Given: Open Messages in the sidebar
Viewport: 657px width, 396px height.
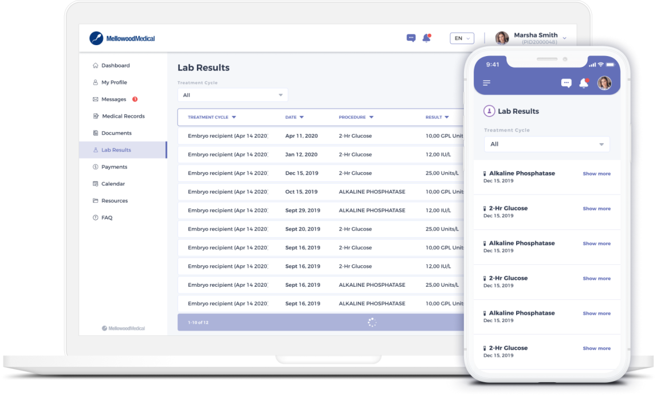Looking at the screenshot, I should [113, 100].
